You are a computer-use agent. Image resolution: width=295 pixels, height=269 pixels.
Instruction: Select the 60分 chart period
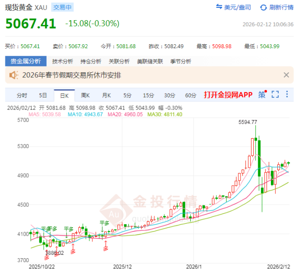[191, 95]
